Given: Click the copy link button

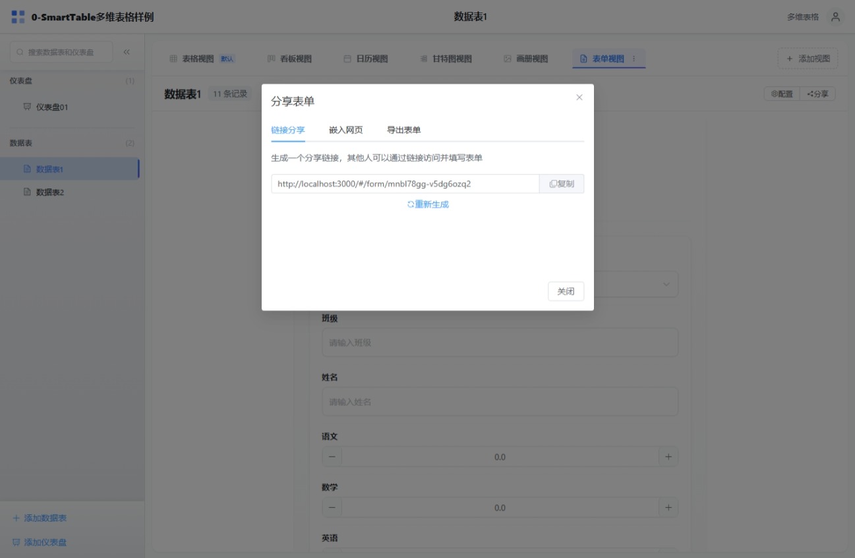Looking at the screenshot, I should tap(562, 184).
